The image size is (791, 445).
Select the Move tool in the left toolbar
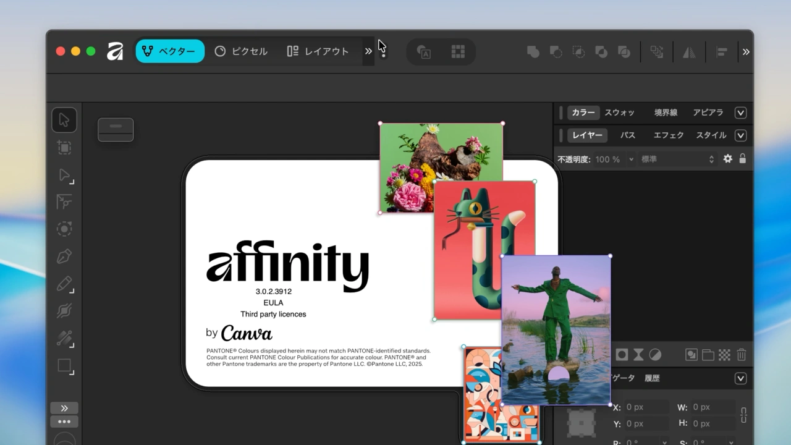[x=64, y=119]
